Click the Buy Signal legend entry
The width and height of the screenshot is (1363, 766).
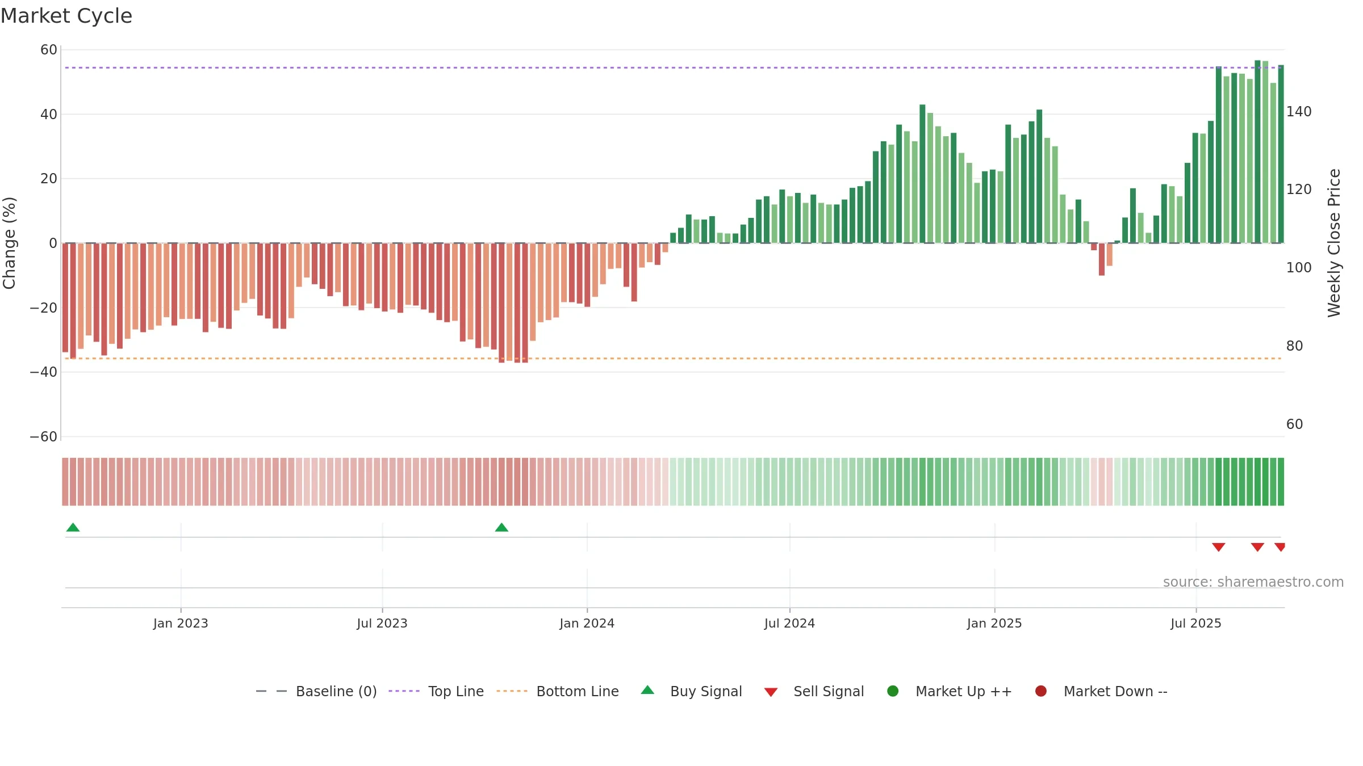point(691,691)
